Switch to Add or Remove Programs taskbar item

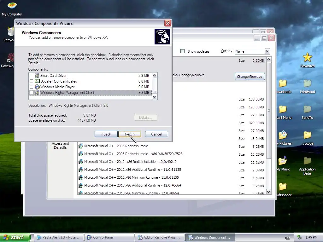160,237
